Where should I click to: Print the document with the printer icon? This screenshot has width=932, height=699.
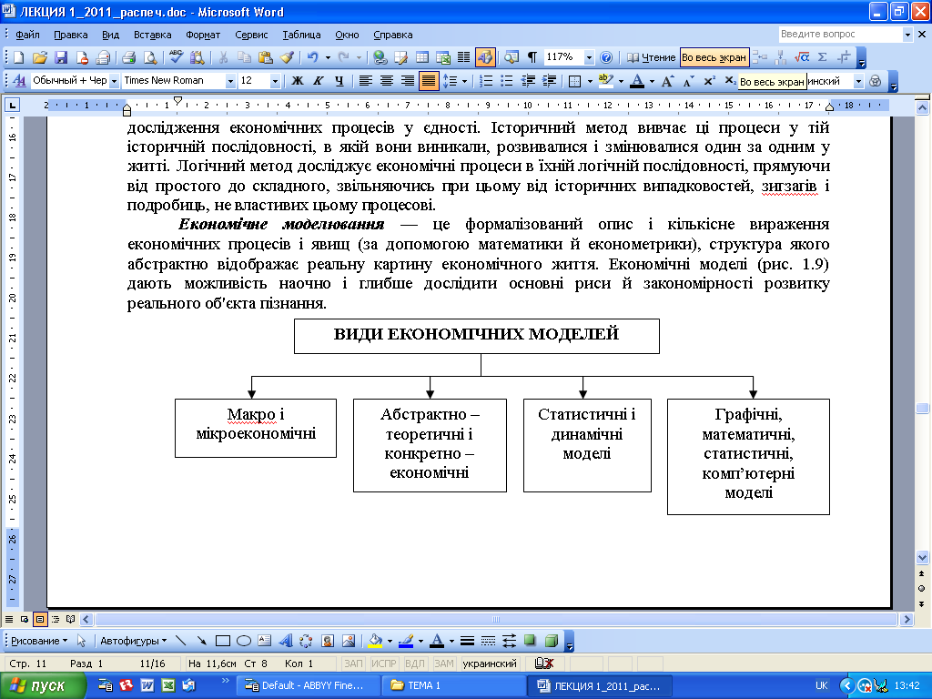[x=128, y=57]
